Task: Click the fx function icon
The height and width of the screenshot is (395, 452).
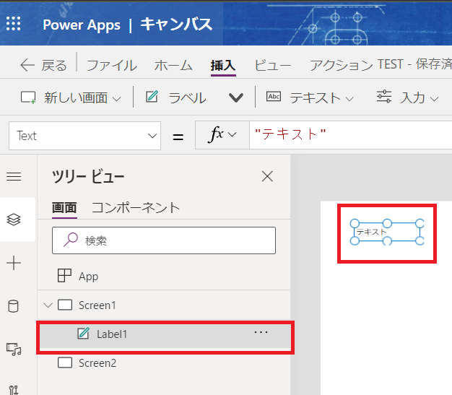Action: pyautogui.click(x=216, y=134)
